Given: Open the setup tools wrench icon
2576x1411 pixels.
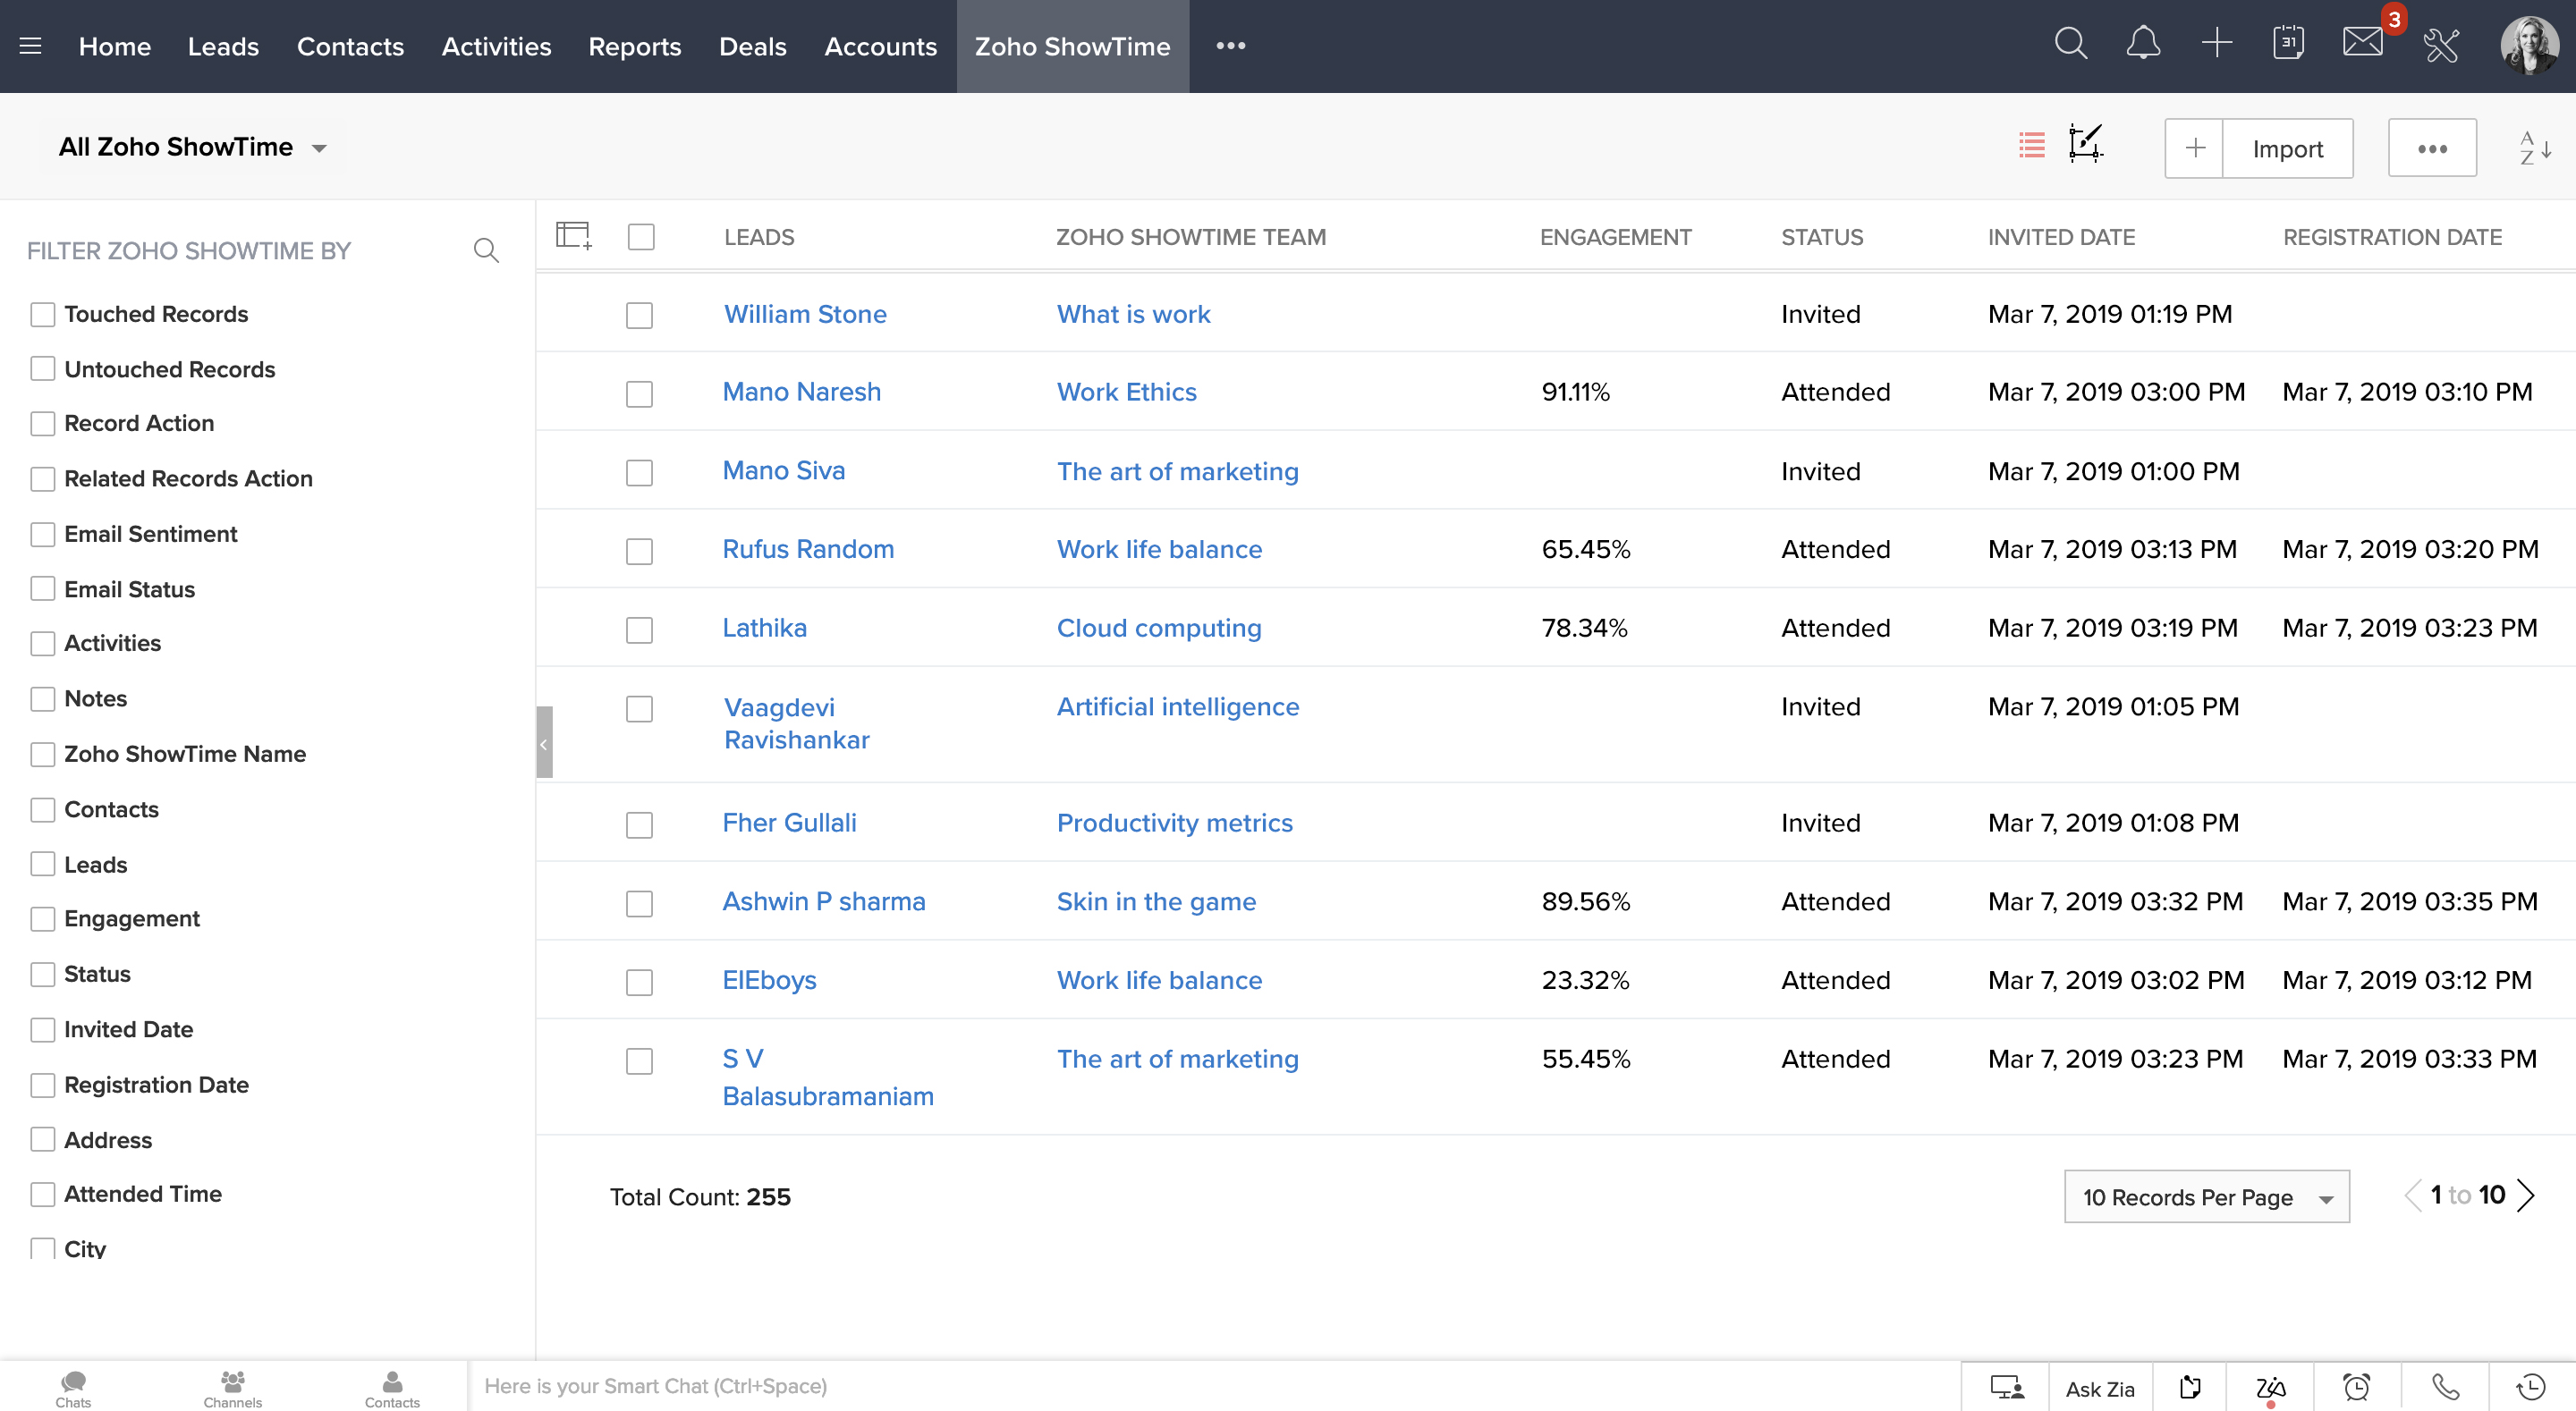Looking at the screenshot, I should [x=2441, y=45].
